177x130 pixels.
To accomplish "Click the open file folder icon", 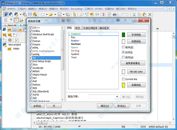I will pyautogui.click(x=51, y=14).
